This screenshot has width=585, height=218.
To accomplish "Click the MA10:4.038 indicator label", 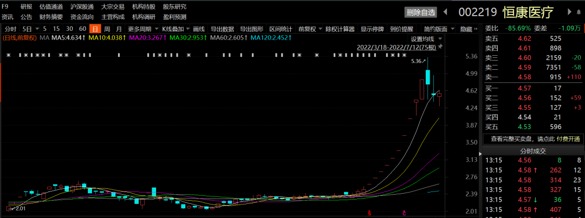I will (107, 38).
